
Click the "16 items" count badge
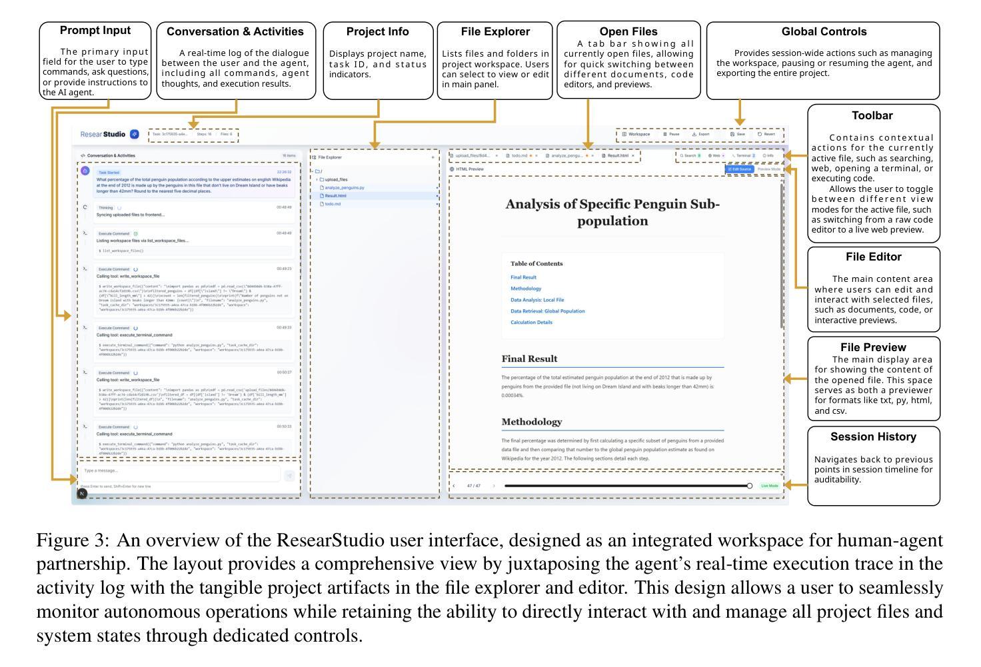(x=289, y=156)
